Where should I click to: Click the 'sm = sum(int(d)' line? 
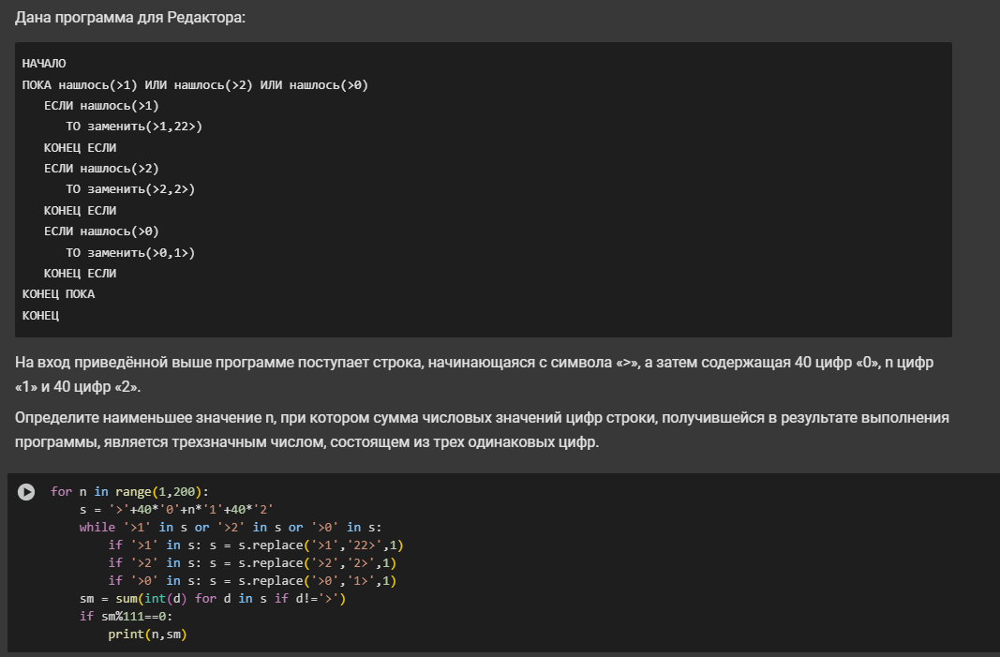[213, 598]
